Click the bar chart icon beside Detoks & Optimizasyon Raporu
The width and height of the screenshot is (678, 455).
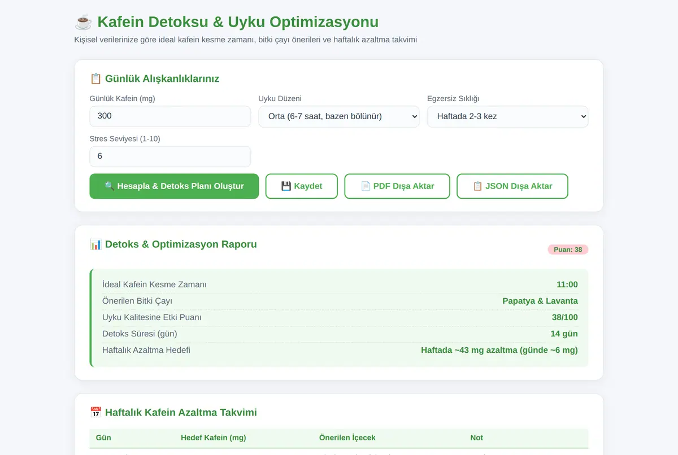(95, 244)
